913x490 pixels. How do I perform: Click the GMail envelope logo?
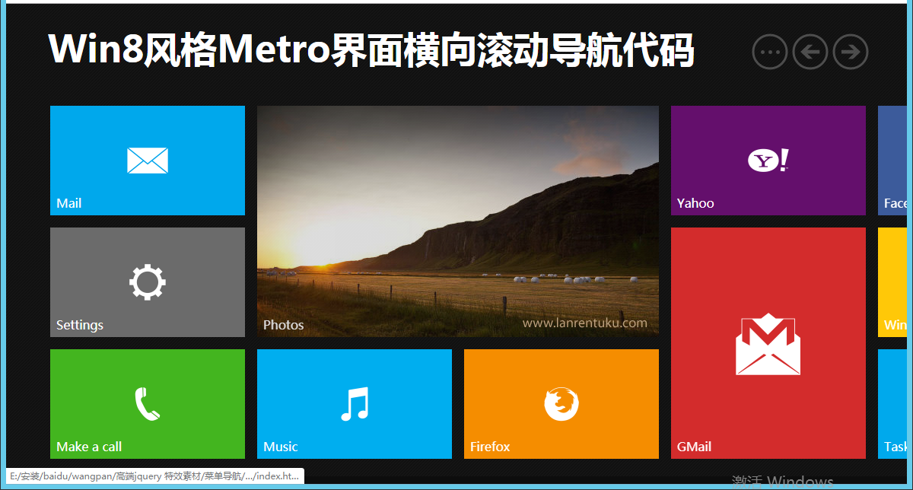coord(768,344)
